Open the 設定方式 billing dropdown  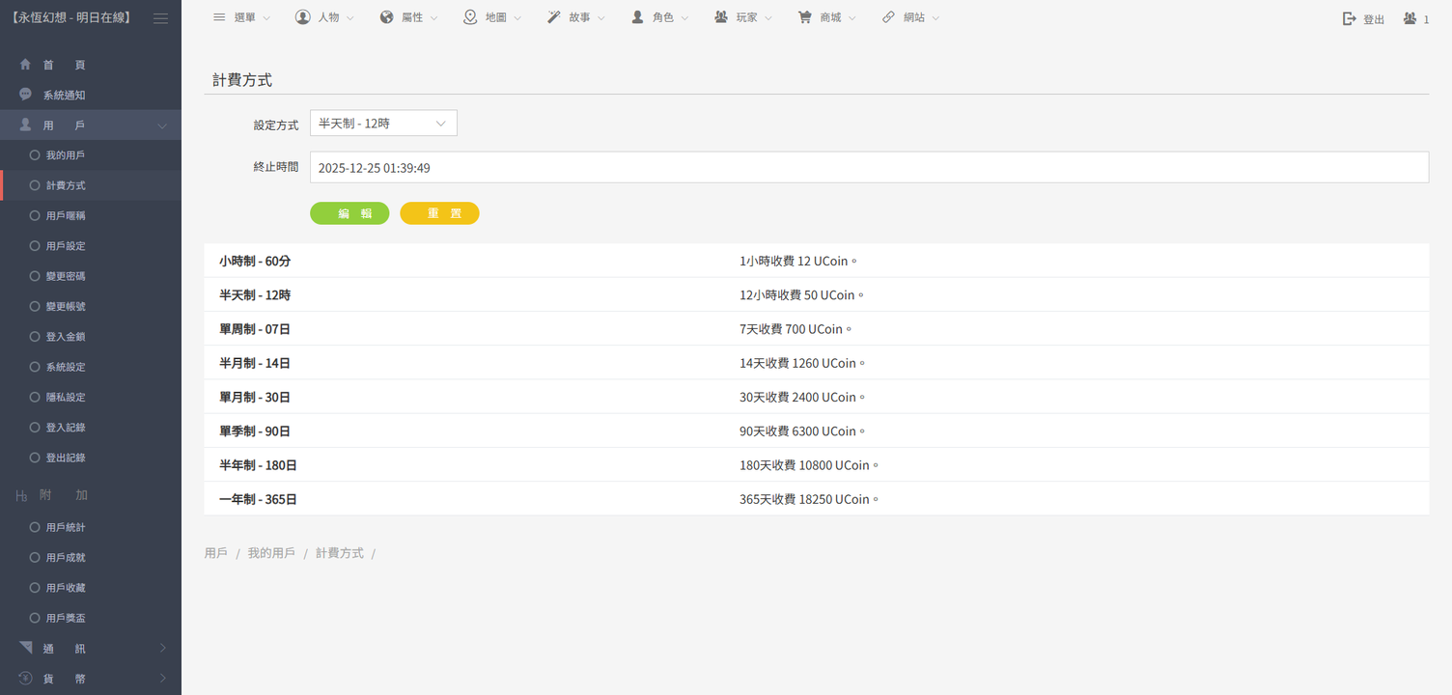[x=383, y=124]
